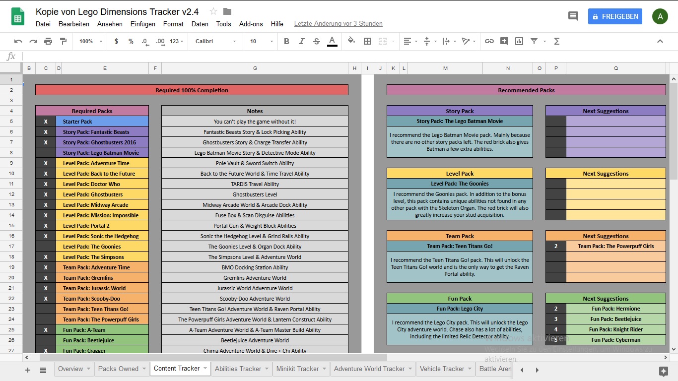Toggle X mark for Starter Pack
This screenshot has width=678, height=381.
[x=46, y=122]
